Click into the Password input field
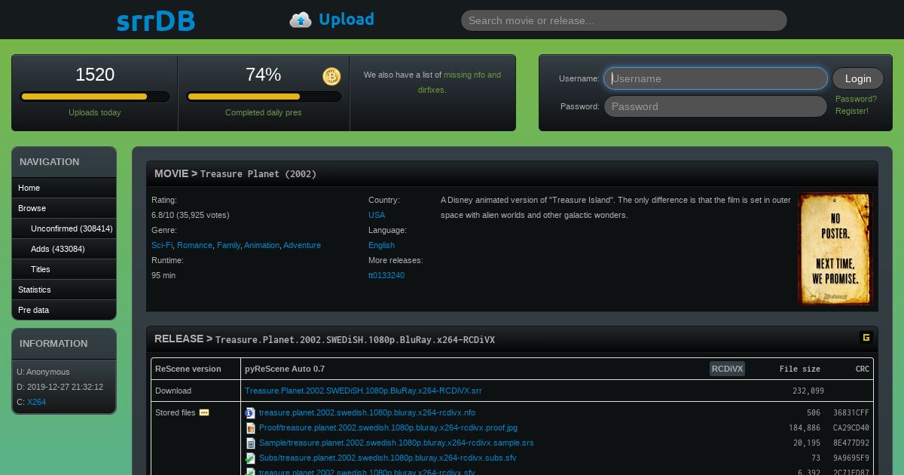904x475 pixels. (x=716, y=106)
